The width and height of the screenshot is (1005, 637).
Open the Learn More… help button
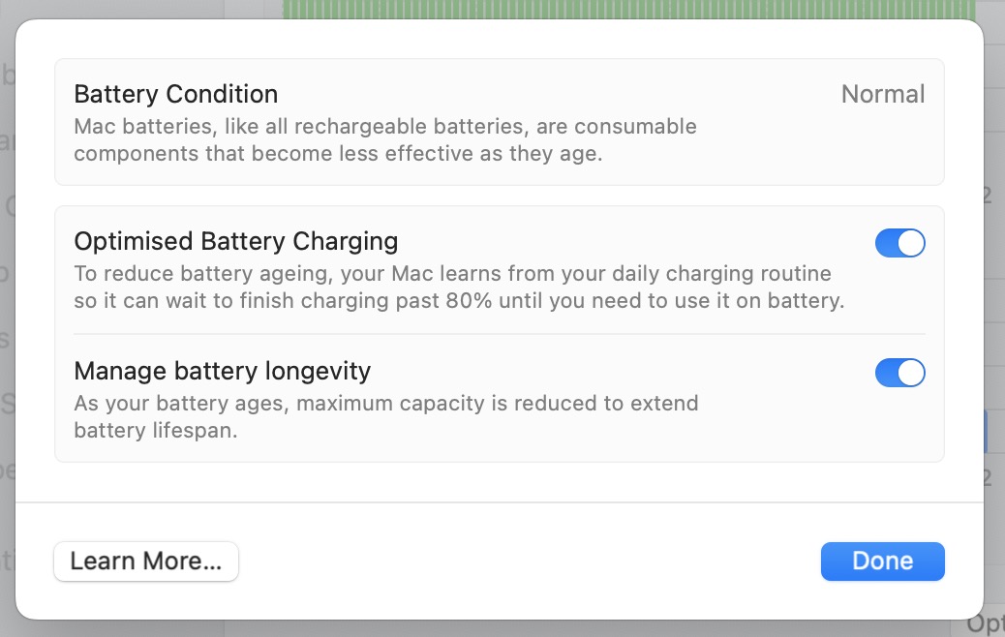tap(146, 561)
